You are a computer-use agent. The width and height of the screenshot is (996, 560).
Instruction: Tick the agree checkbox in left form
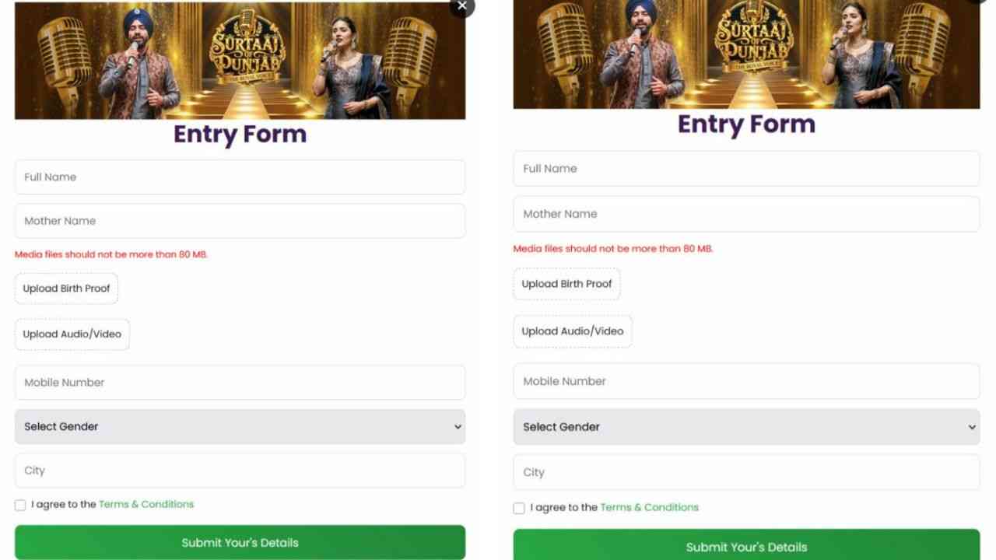(x=20, y=506)
